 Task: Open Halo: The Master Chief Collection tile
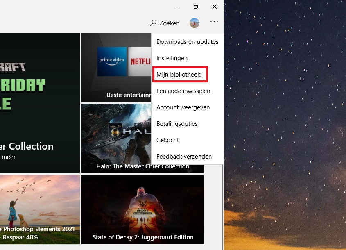click(x=116, y=139)
